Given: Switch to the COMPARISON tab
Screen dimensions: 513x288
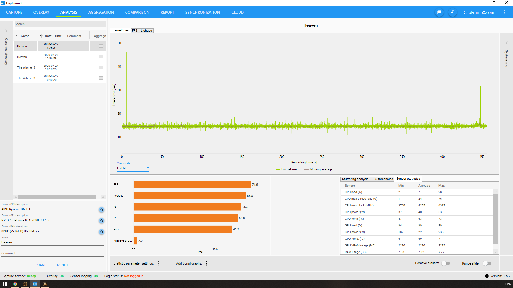Looking at the screenshot, I should tap(137, 12).
